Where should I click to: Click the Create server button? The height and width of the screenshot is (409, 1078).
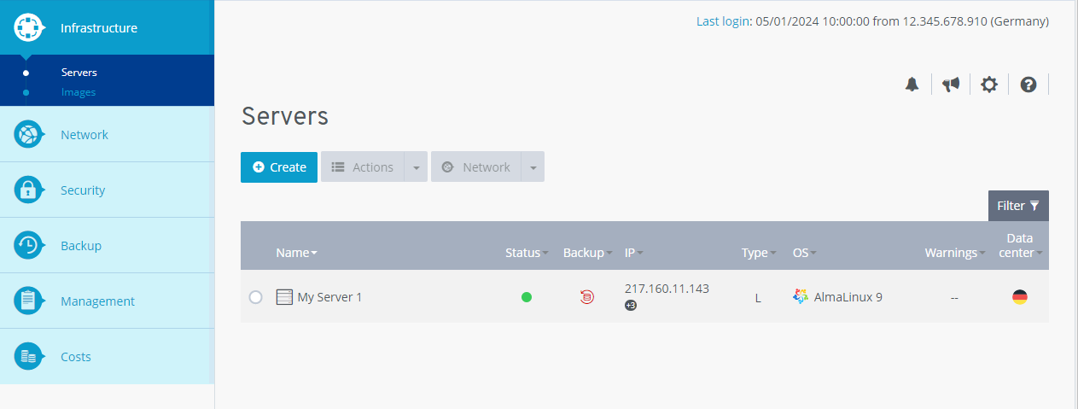279,167
